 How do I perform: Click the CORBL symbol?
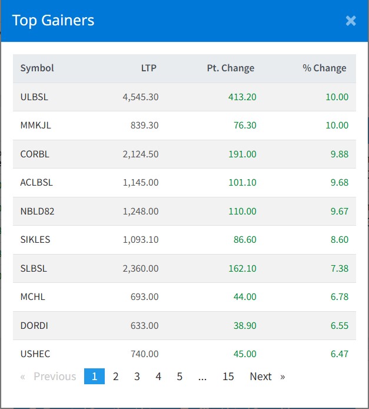coord(35,154)
